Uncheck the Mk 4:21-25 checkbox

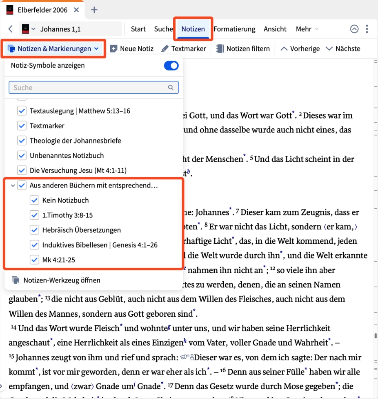pos(34,260)
